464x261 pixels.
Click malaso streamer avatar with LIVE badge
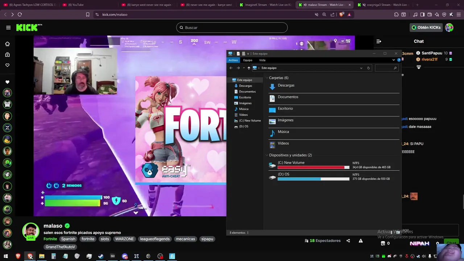(x=31, y=232)
